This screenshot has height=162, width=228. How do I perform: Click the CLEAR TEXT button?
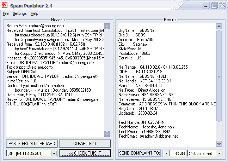coord(85,144)
